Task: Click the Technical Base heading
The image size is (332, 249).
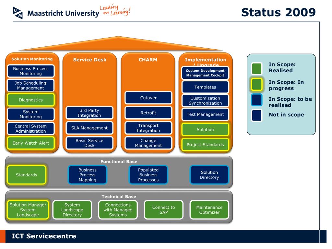Action: point(119,196)
